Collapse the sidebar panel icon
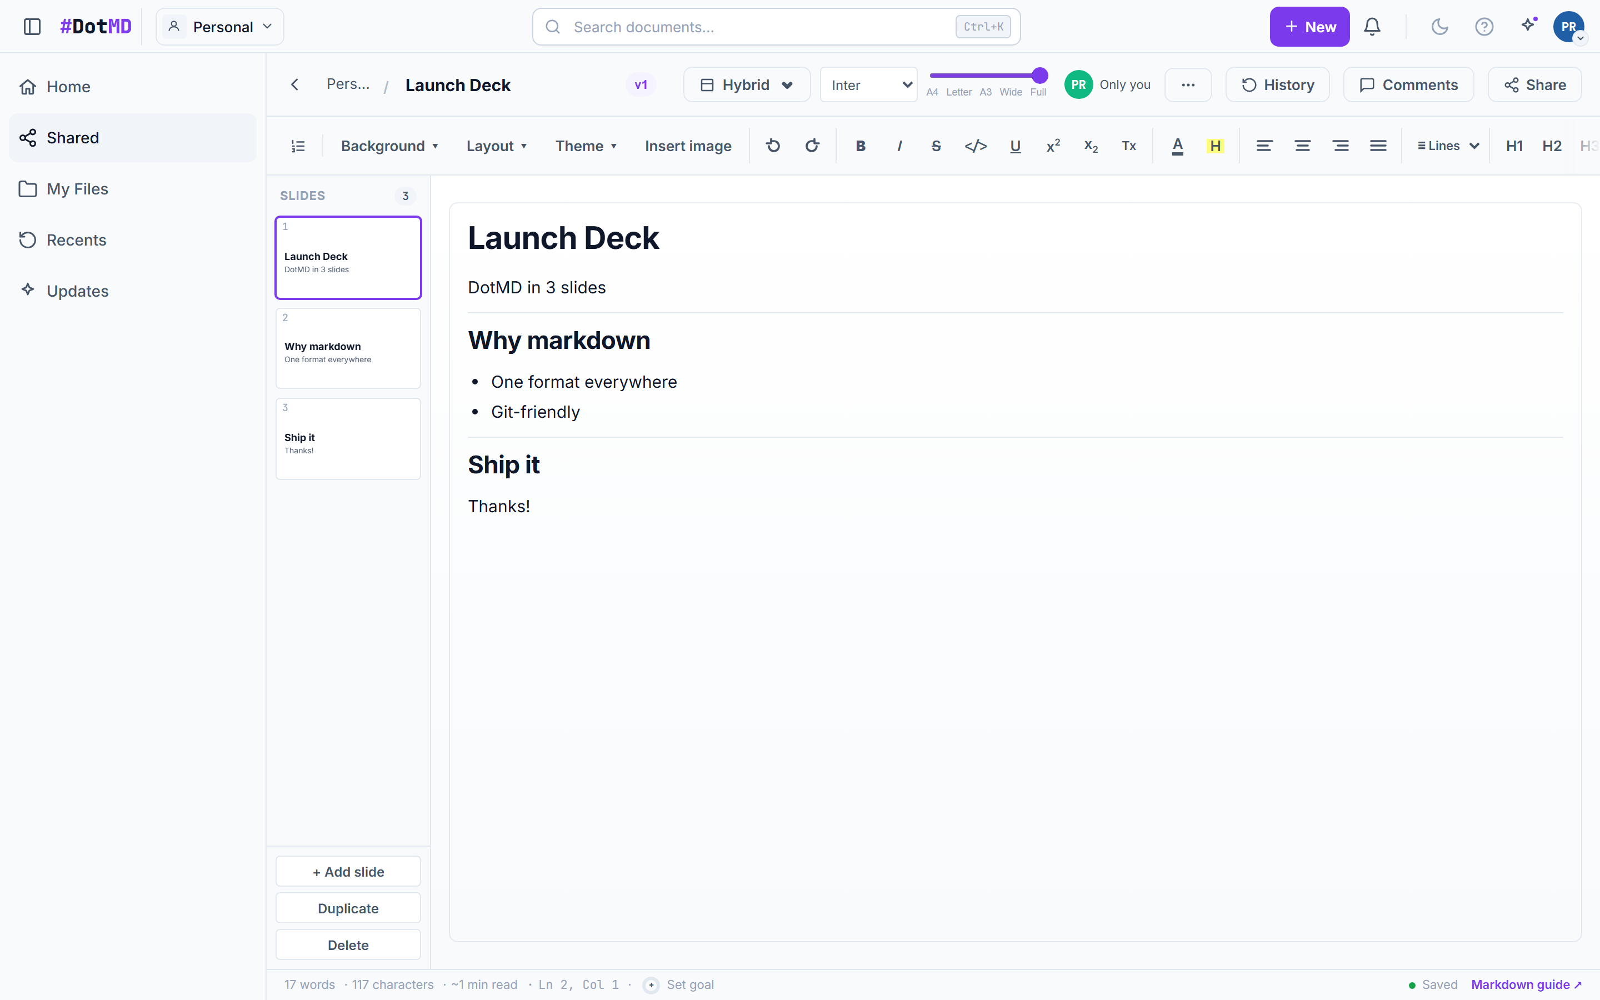The height and width of the screenshot is (1000, 1600). (x=32, y=27)
